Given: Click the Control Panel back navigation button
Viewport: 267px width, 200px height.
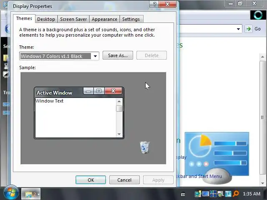Looking at the screenshot, I should tap(8, 29).
